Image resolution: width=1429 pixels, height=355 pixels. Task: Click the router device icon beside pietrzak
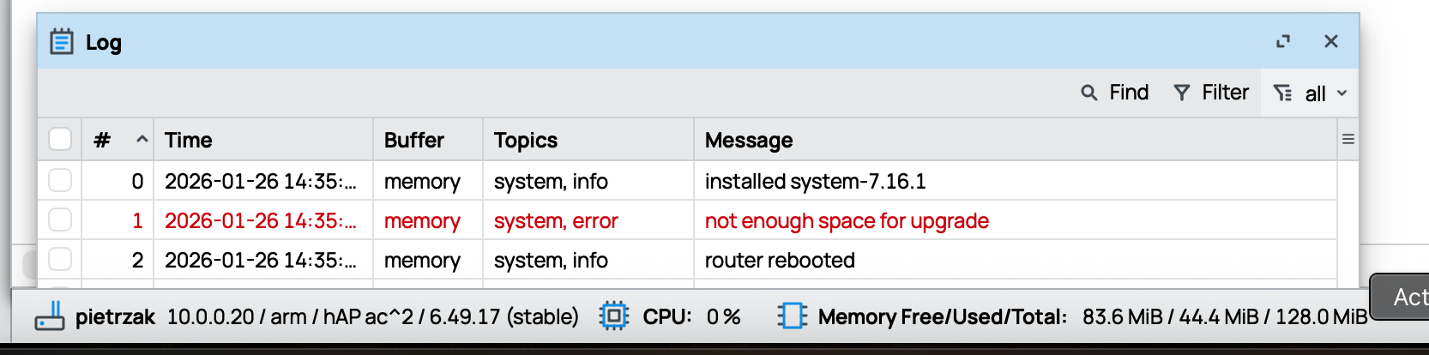pos(49,316)
